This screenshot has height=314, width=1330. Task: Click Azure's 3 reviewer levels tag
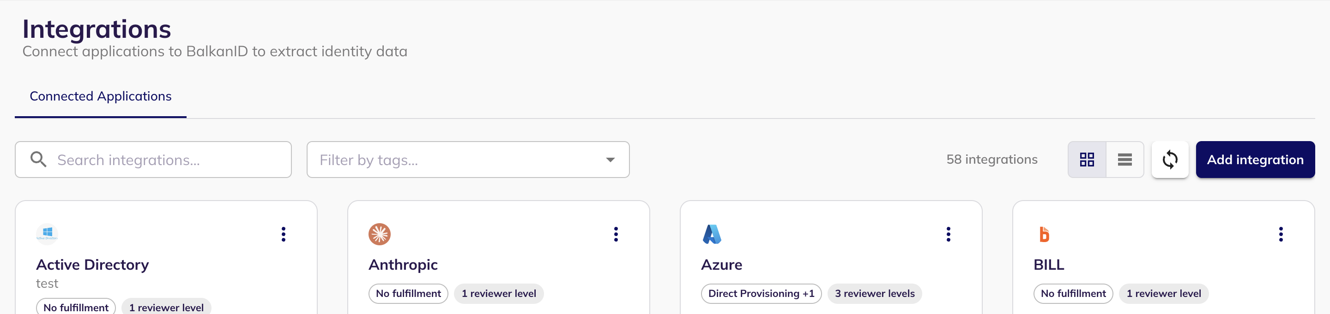pyautogui.click(x=875, y=293)
